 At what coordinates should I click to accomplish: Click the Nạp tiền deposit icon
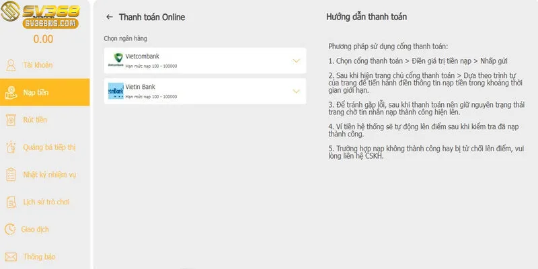click(x=11, y=92)
